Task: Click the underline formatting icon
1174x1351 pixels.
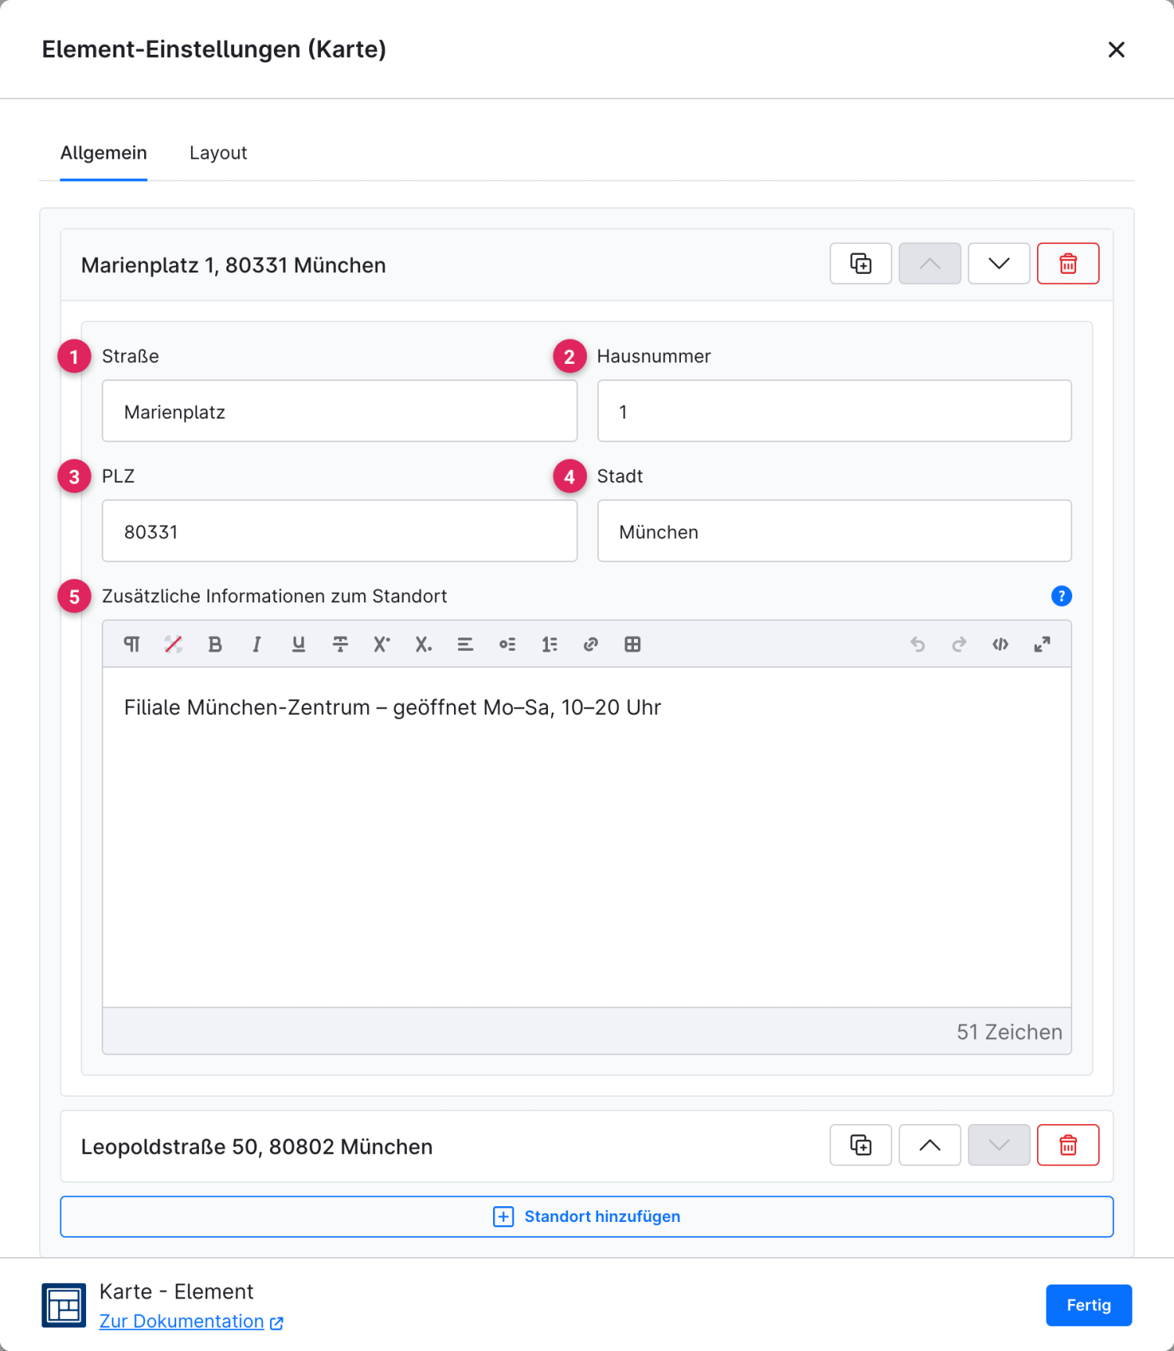Action: coord(298,644)
